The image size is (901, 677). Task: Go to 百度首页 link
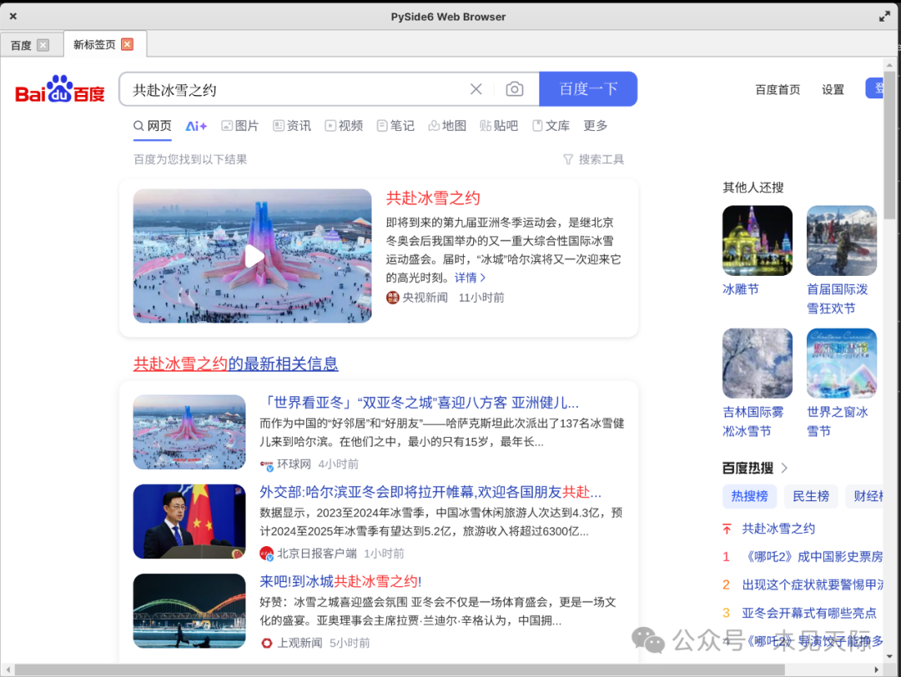[x=778, y=89]
